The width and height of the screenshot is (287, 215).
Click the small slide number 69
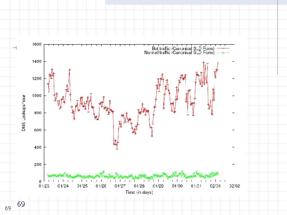8,208
